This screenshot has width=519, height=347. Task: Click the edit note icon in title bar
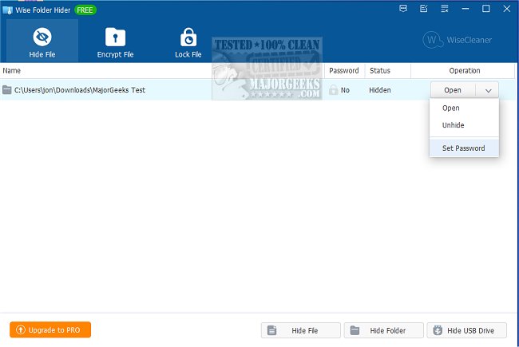tap(424, 9)
